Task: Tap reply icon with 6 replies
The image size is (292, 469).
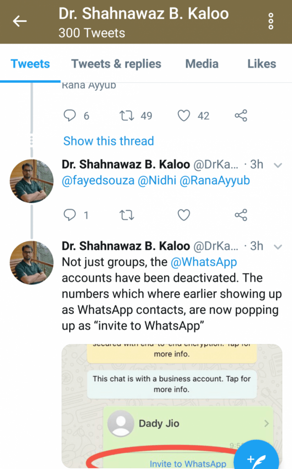Action: (69, 116)
